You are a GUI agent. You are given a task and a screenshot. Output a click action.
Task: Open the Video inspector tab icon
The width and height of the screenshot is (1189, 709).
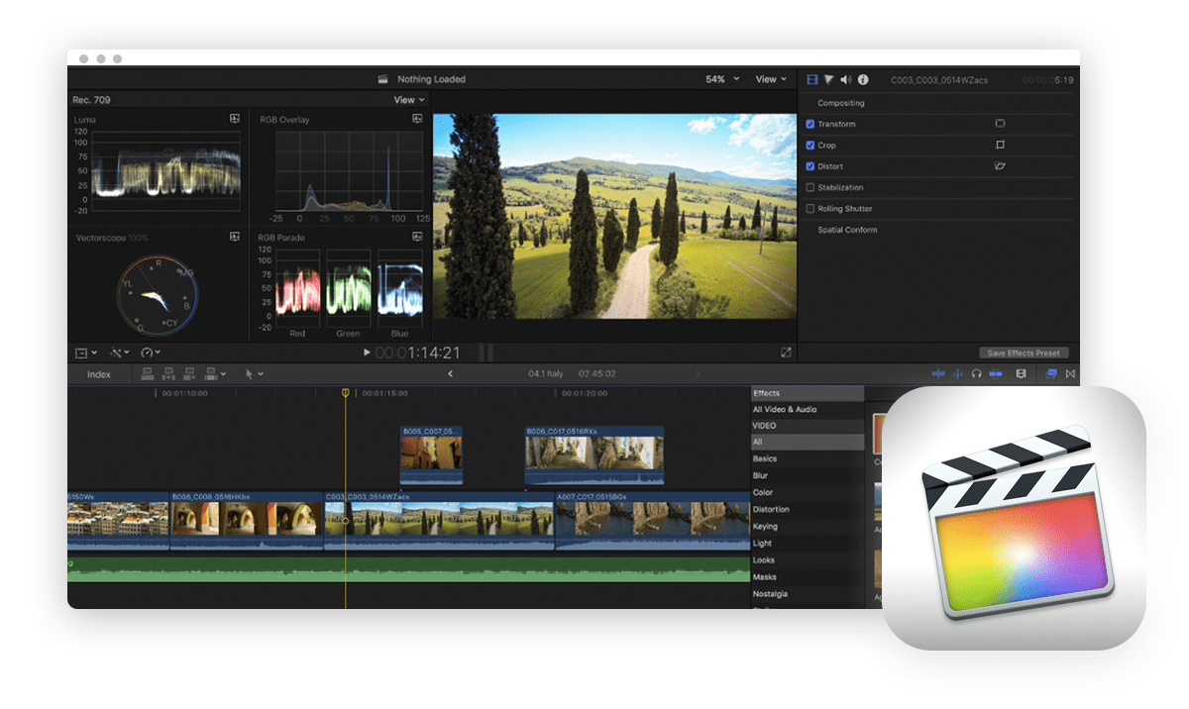pos(812,79)
